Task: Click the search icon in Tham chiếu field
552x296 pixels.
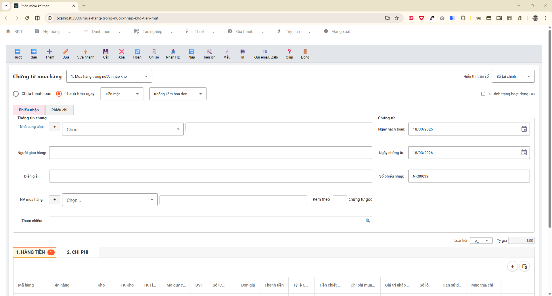Action: [x=367, y=221]
